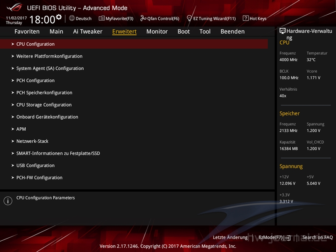
Task: Click the Speicher section heading
Action: (289, 113)
